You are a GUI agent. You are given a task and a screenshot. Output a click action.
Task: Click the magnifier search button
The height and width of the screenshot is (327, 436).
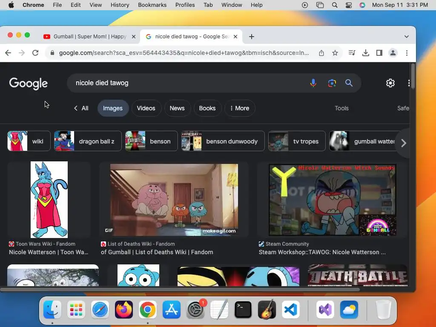349,83
